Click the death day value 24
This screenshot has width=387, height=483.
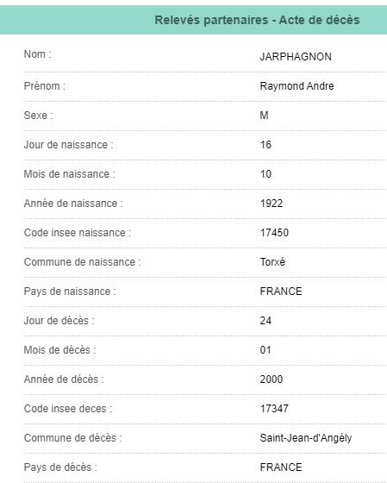coord(265,321)
